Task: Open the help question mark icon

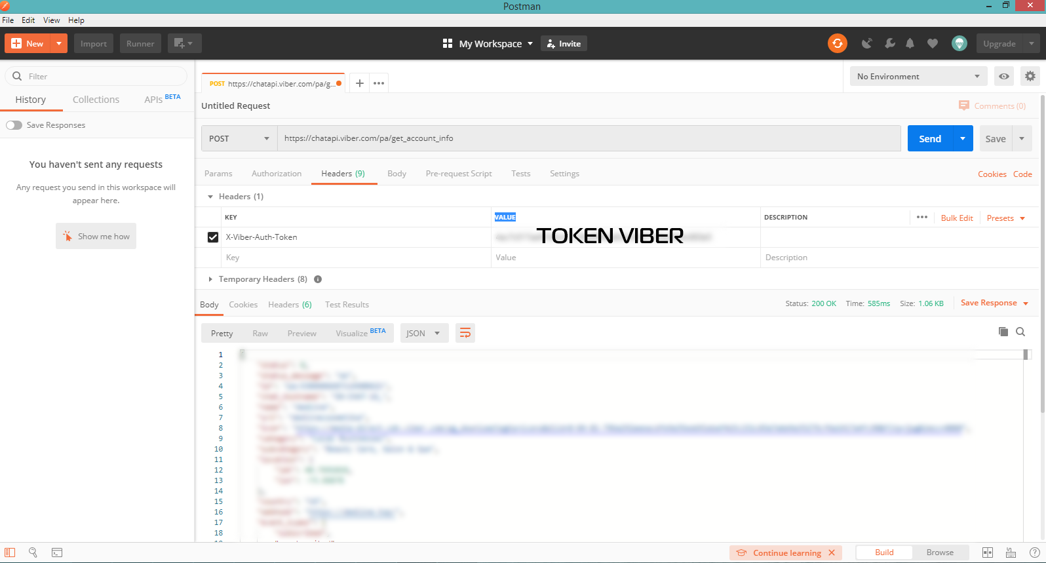Action: click(x=1034, y=553)
